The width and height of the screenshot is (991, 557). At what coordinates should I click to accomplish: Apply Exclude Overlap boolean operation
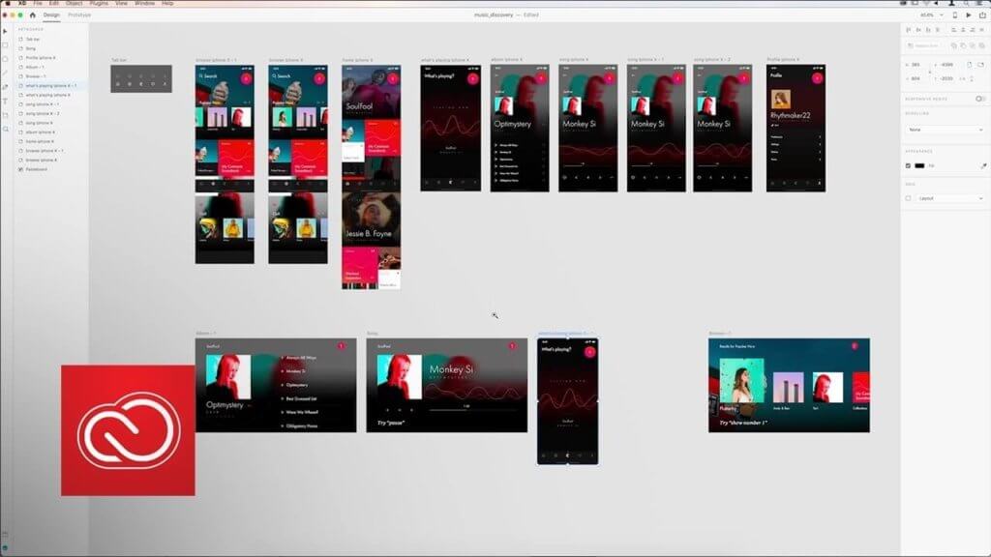(x=981, y=45)
